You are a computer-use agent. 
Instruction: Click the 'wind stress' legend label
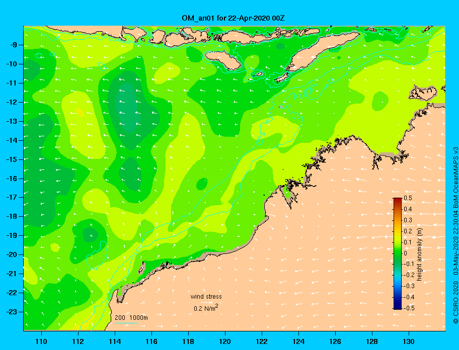[x=206, y=297]
